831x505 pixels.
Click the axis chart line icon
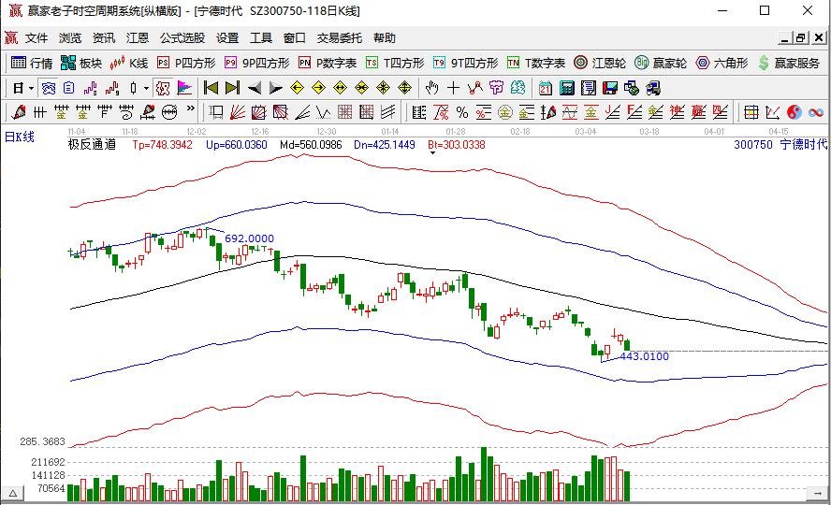tap(773, 112)
